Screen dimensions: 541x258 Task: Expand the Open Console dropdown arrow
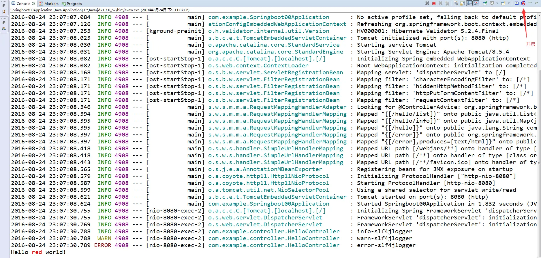coord(509,3)
